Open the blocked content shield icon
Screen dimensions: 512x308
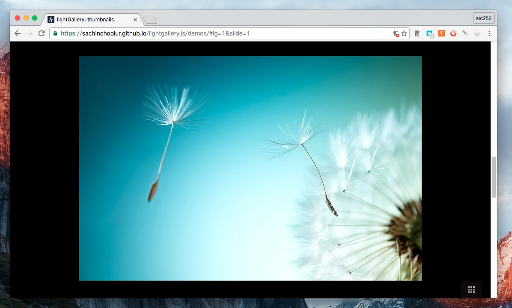(x=396, y=33)
